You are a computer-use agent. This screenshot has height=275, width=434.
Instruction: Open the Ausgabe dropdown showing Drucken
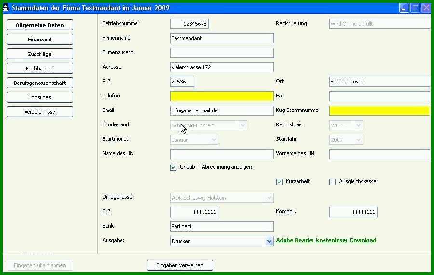click(x=269, y=241)
